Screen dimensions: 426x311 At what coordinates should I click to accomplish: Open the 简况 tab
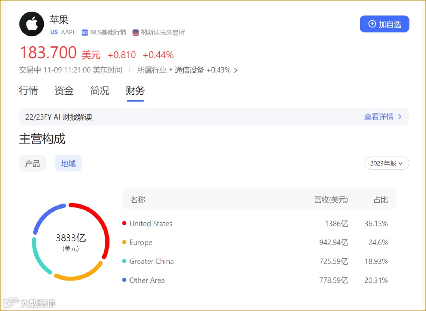99,90
